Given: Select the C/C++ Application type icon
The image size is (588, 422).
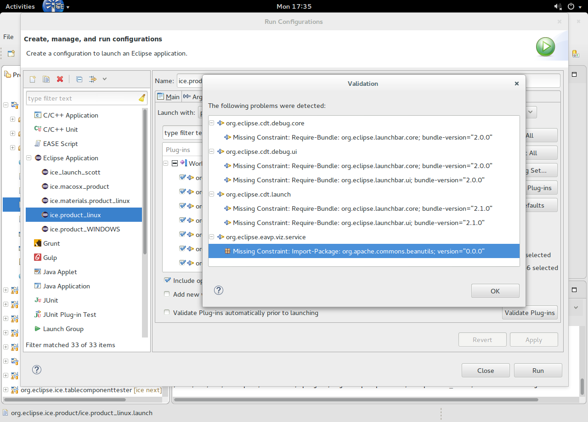Looking at the screenshot, I should tap(38, 115).
